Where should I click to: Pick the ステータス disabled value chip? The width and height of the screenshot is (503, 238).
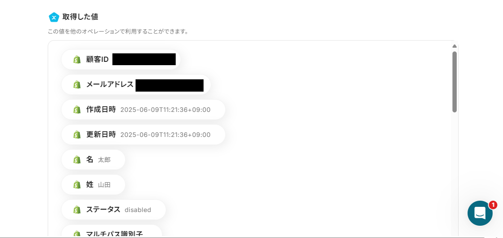(113, 210)
